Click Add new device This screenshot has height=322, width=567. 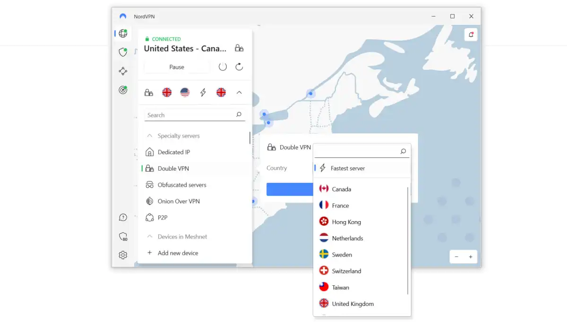pos(178,253)
